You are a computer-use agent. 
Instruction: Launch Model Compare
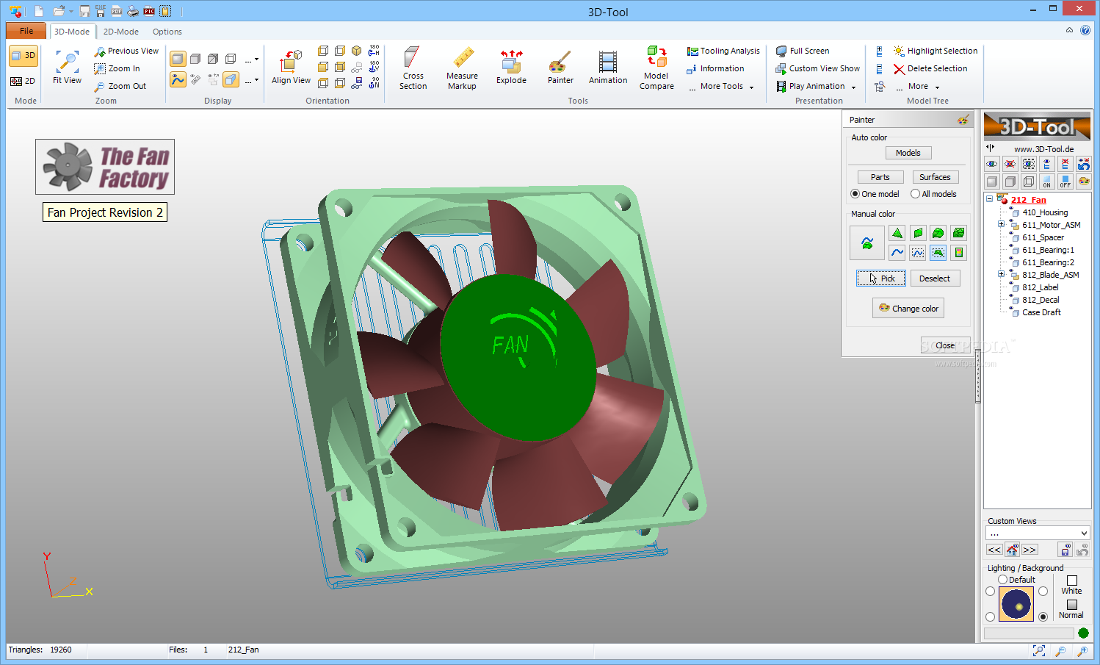(656, 69)
